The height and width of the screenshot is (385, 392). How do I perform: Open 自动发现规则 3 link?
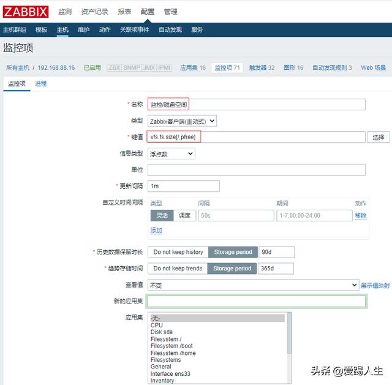[332, 67]
